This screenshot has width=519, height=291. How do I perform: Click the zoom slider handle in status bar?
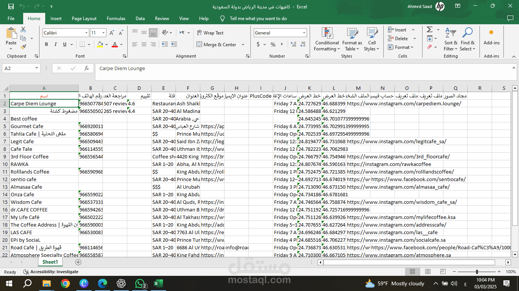click(477, 272)
